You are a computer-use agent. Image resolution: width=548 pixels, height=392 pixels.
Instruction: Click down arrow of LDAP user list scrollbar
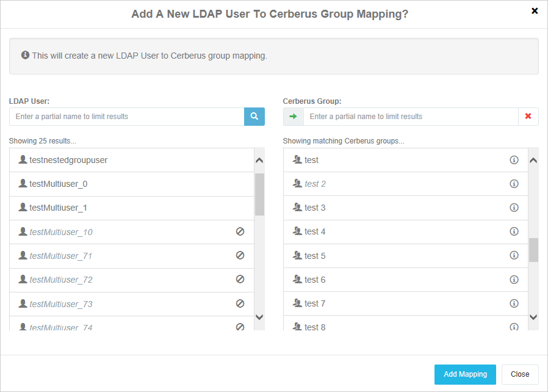coord(259,317)
